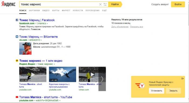Open advanced search settings icon
189x103 pixels.
pos(105,5)
